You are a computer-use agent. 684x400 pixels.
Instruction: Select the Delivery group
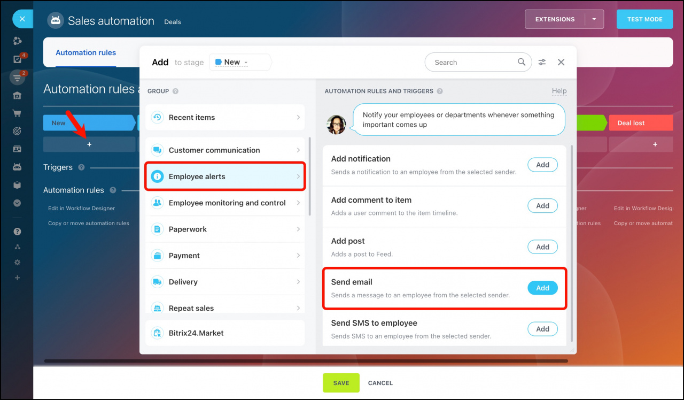225,282
